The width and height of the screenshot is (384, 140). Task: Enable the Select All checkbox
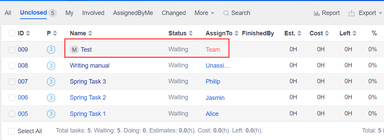tap(12, 131)
